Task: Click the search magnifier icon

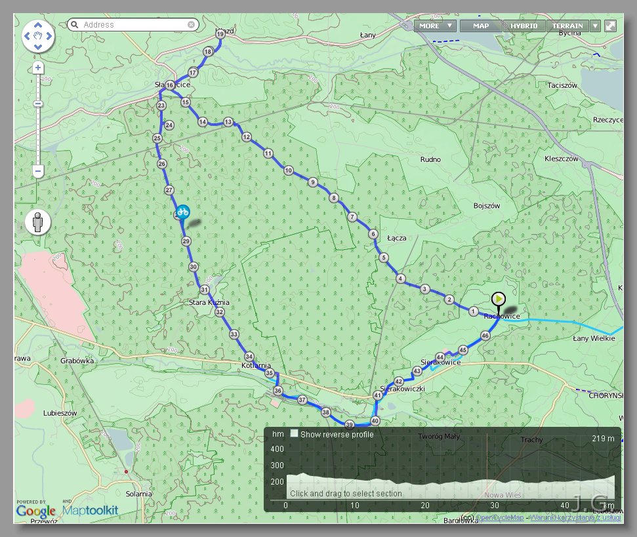Action: tap(74, 25)
